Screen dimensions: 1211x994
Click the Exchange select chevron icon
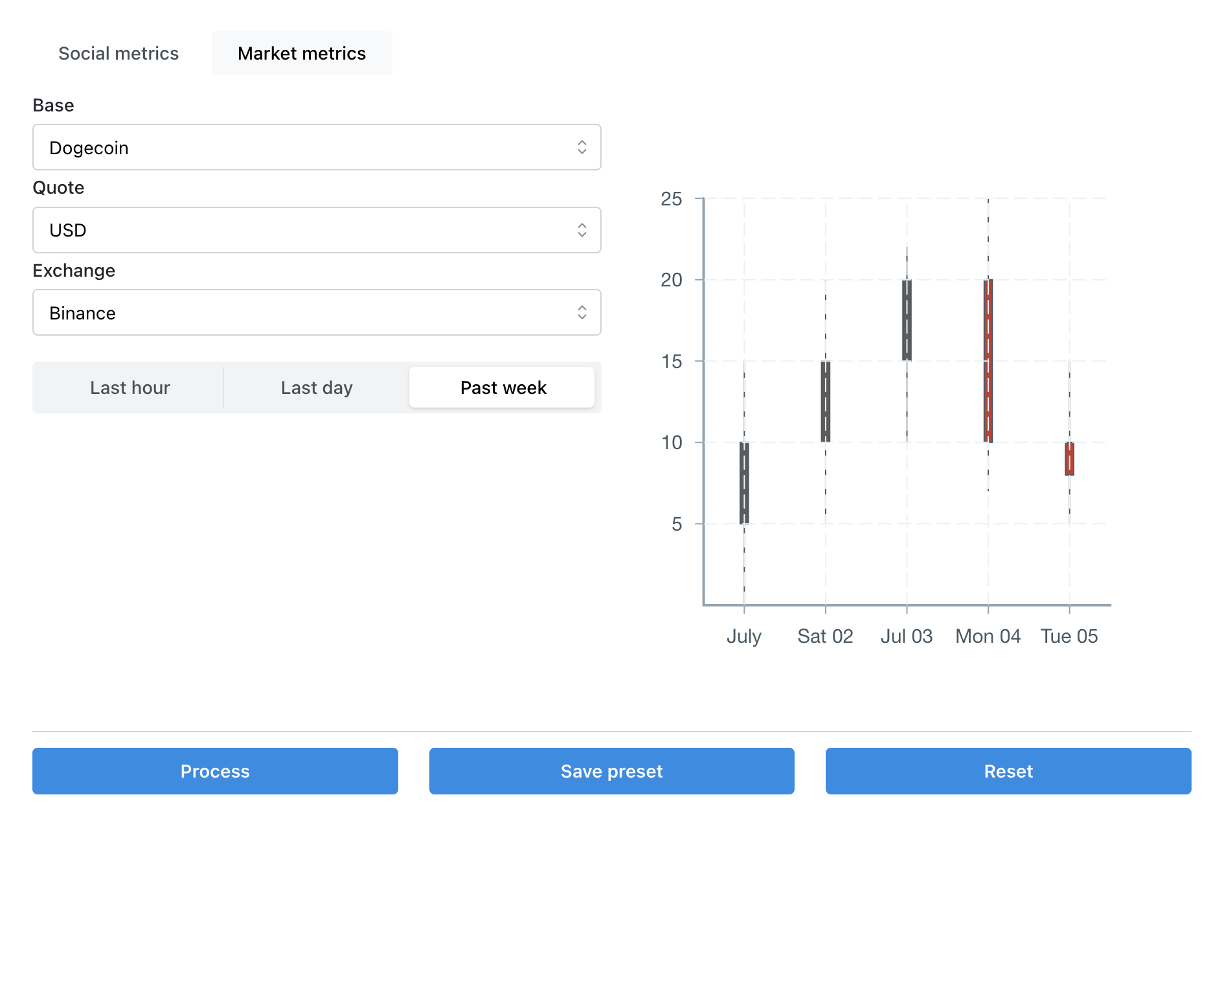[582, 313]
